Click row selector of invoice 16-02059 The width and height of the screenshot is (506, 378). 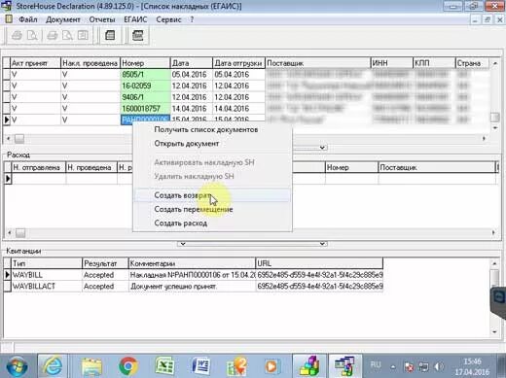pos(7,86)
